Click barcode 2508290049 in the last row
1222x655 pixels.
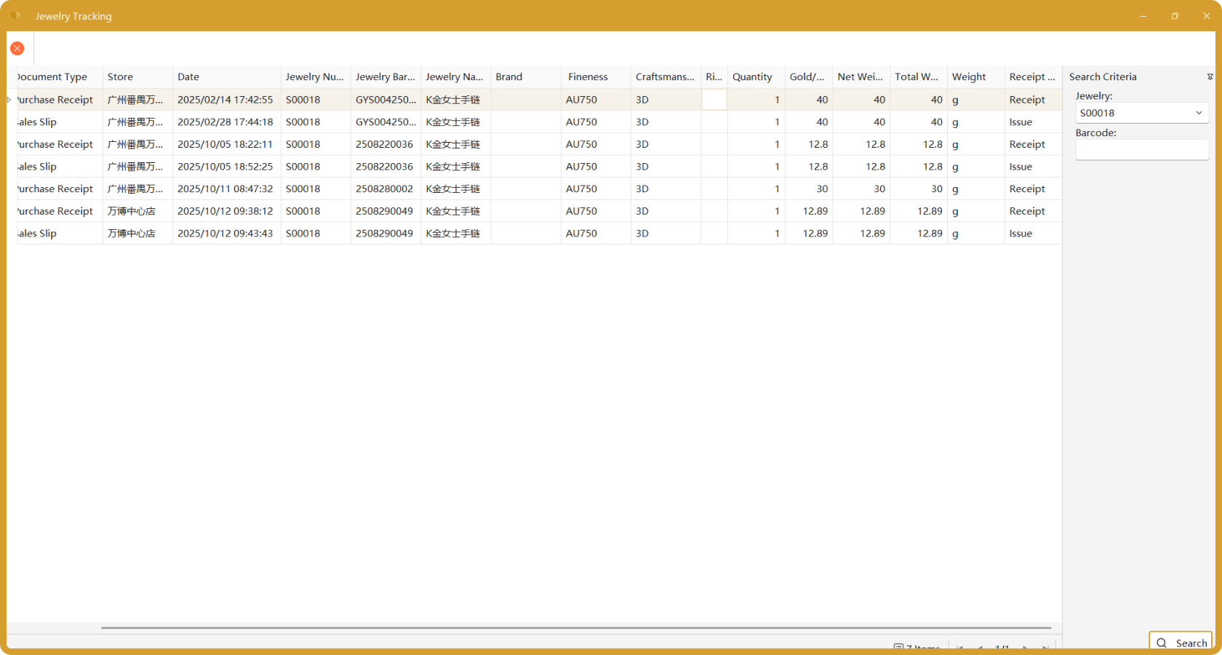pos(384,234)
